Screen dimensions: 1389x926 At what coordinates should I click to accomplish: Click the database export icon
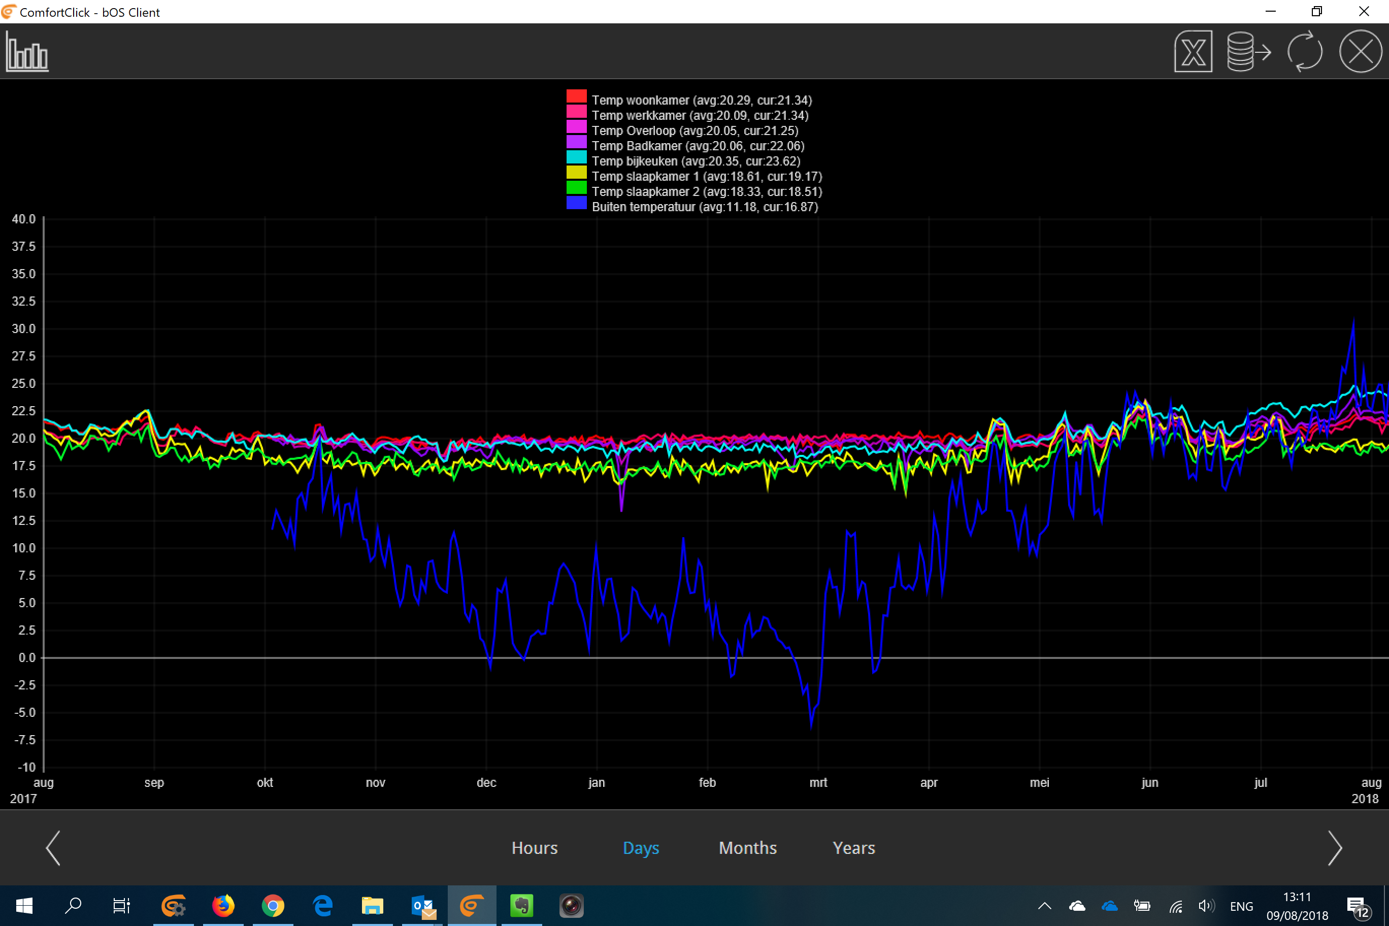click(x=1248, y=52)
